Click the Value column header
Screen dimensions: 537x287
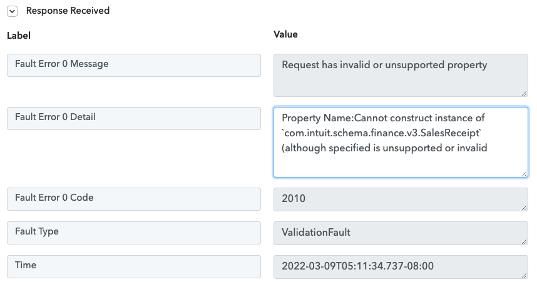(285, 34)
